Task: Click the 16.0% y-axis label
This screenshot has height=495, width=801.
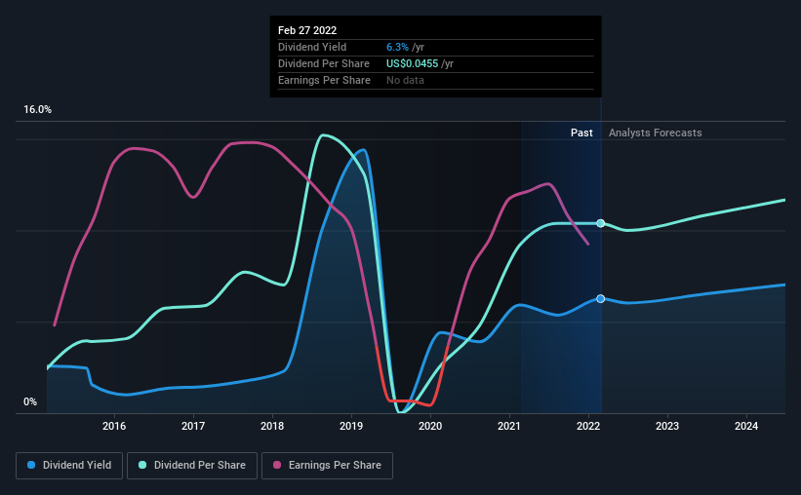Action: pos(37,110)
